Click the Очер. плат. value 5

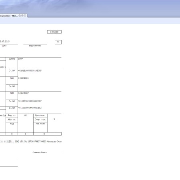click(54, 119)
